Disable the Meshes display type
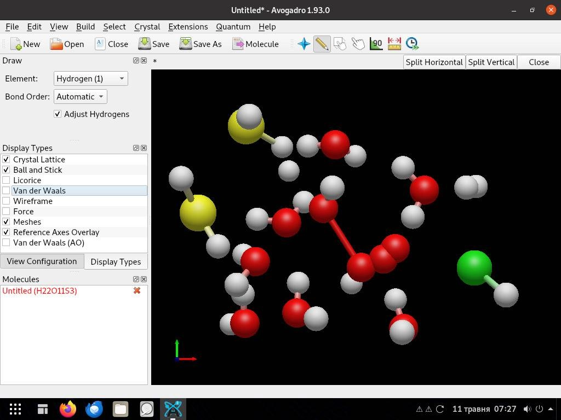Viewport: 561px width, 420px height. pyautogui.click(x=6, y=221)
